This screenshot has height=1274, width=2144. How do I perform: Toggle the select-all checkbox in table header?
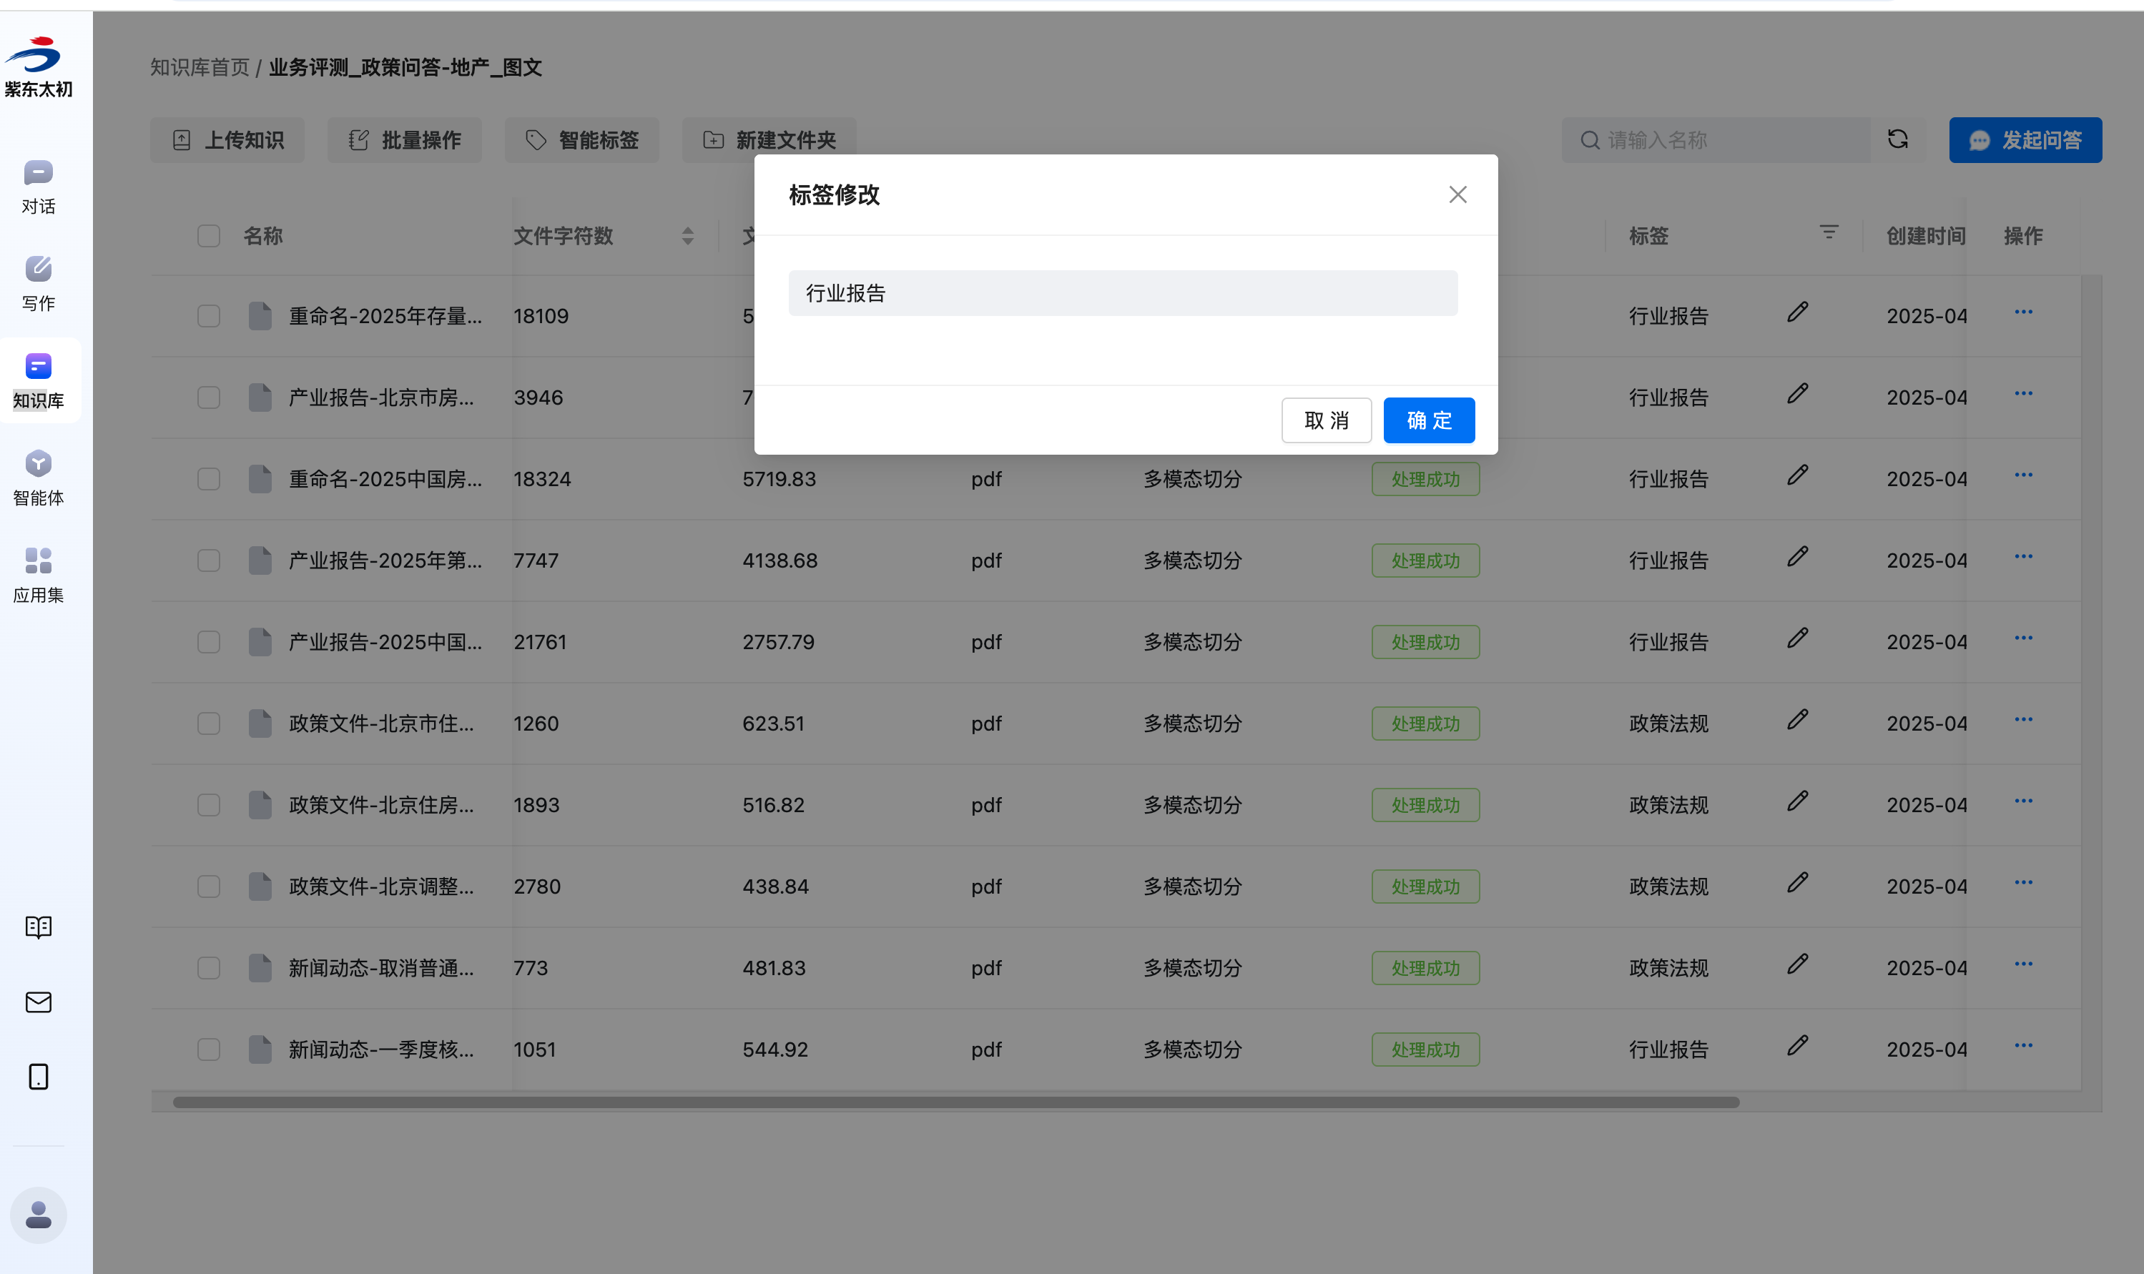pos(209,236)
